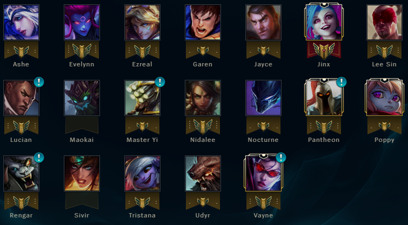Click the alert badge on Lucian
Screen dimensions: 408x225
pyautogui.click(x=39, y=82)
